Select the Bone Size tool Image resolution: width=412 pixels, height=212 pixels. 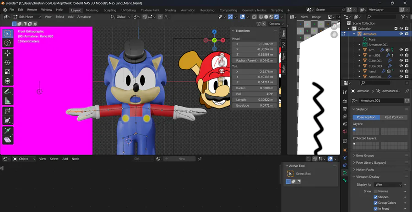(x=8, y=120)
